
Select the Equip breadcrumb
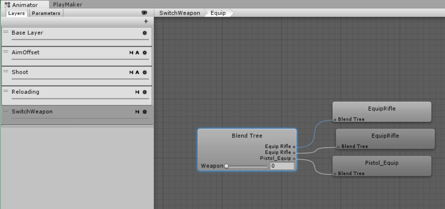point(218,13)
